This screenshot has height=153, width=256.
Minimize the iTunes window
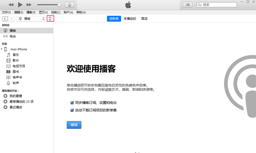pos(242,2)
